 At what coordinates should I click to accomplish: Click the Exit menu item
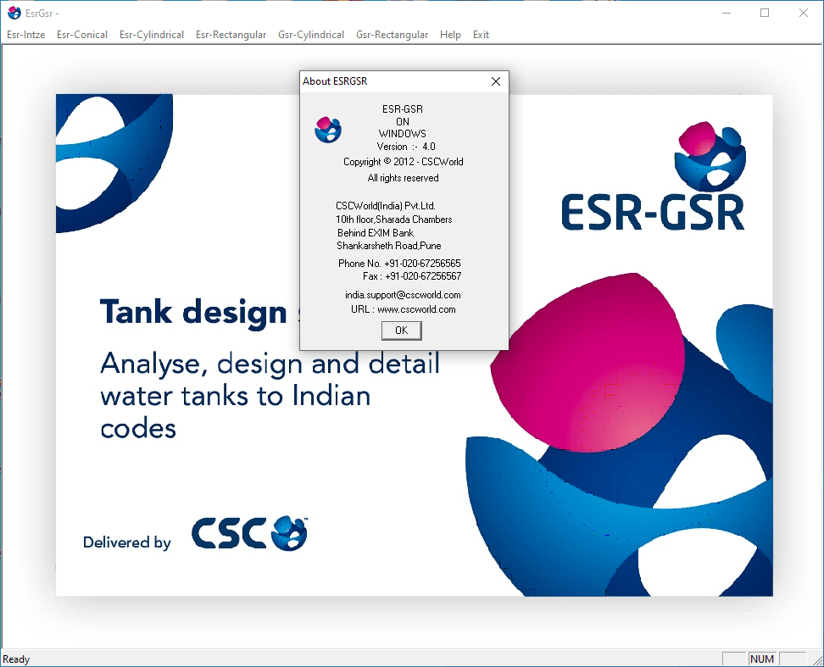coord(481,35)
